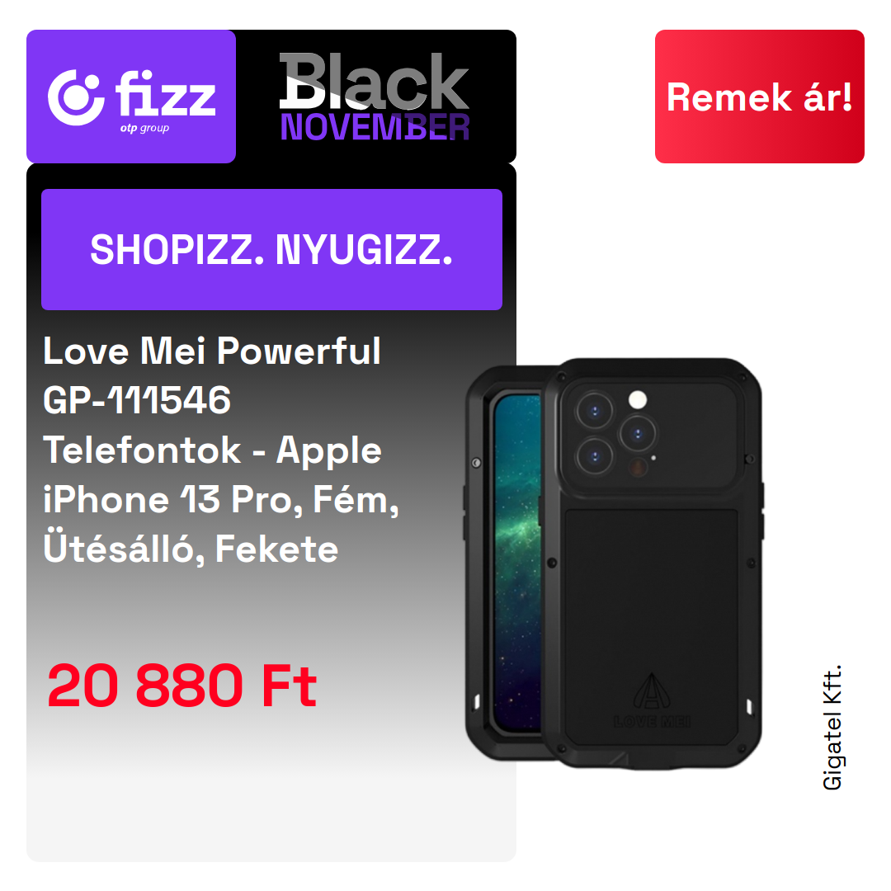Click the Love Mei Powerful title line
This screenshot has width=891, height=891.
(x=212, y=351)
